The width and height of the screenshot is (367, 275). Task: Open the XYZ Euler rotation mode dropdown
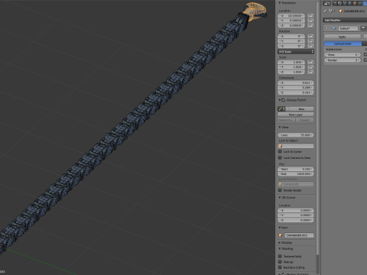coord(296,52)
